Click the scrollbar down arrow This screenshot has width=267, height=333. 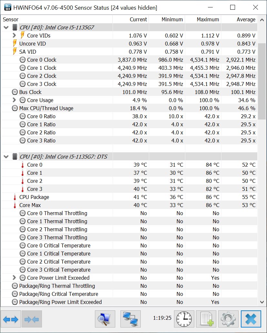[262, 302]
